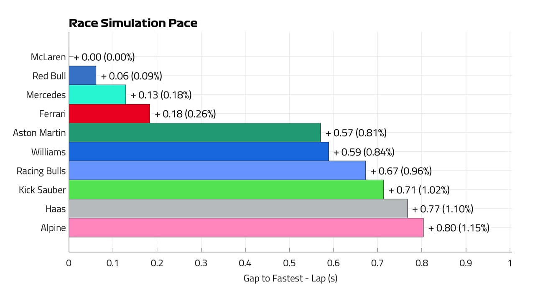The height and width of the screenshot is (301, 535).
Task: Click the McLaren team label
Action: (48, 57)
